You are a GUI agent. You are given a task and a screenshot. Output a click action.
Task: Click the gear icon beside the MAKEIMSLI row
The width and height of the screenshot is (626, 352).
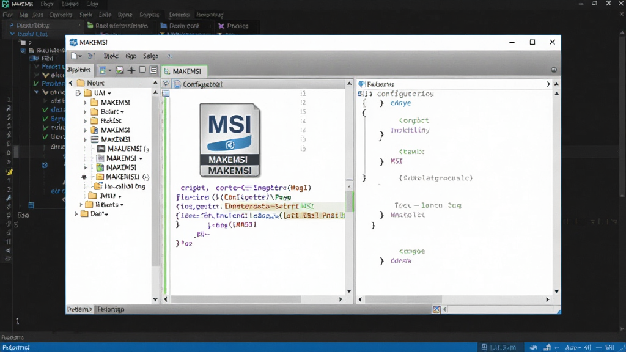coord(84,177)
